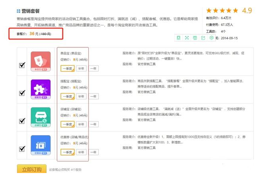Click 官方营销工具 provider in 店铺宝 row
Viewport: 256px width, 177px height.
[x=147, y=120]
